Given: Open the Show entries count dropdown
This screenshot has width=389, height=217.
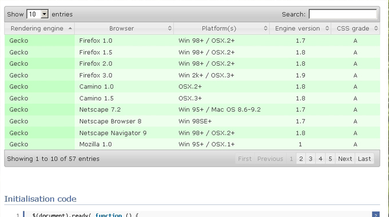Looking at the screenshot, I should tap(37, 14).
